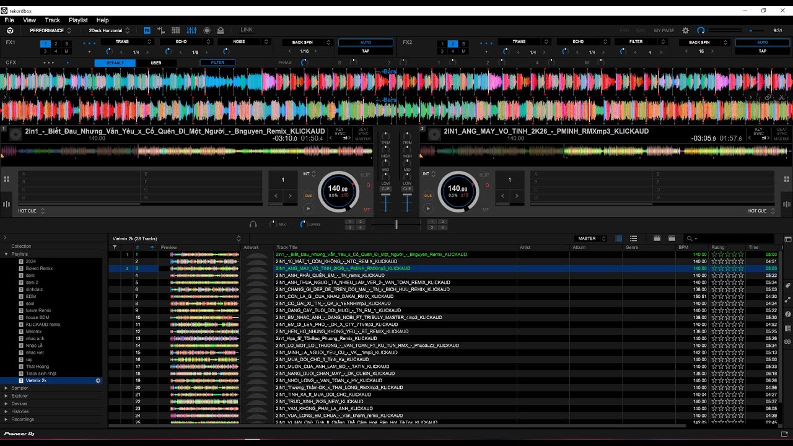Open FX1 TRANS effect dropdown
This screenshot has height=446, width=793.
point(126,42)
